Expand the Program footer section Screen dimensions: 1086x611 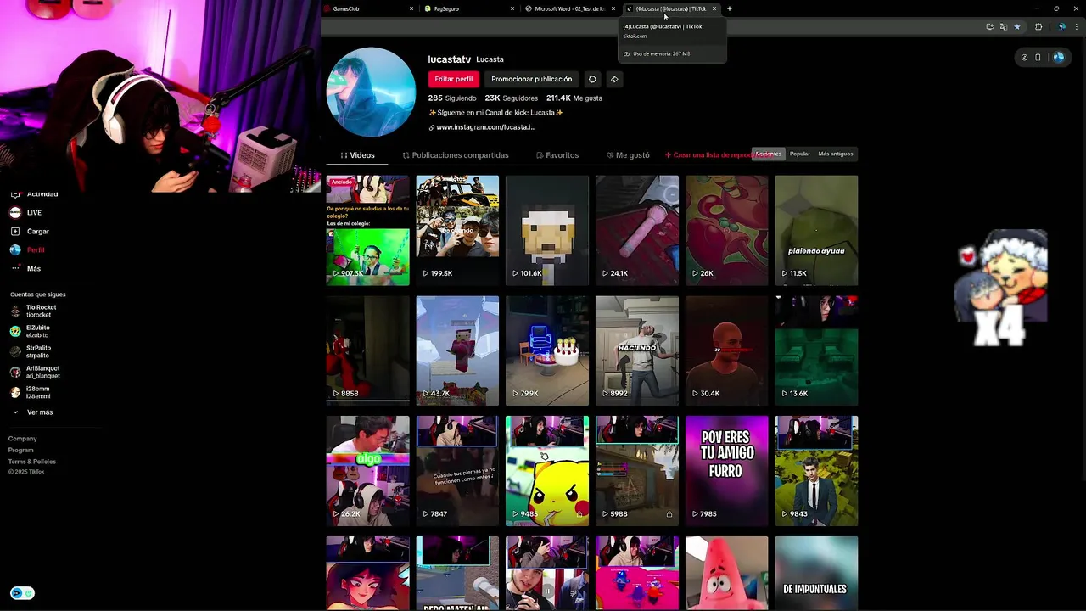(x=21, y=450)
